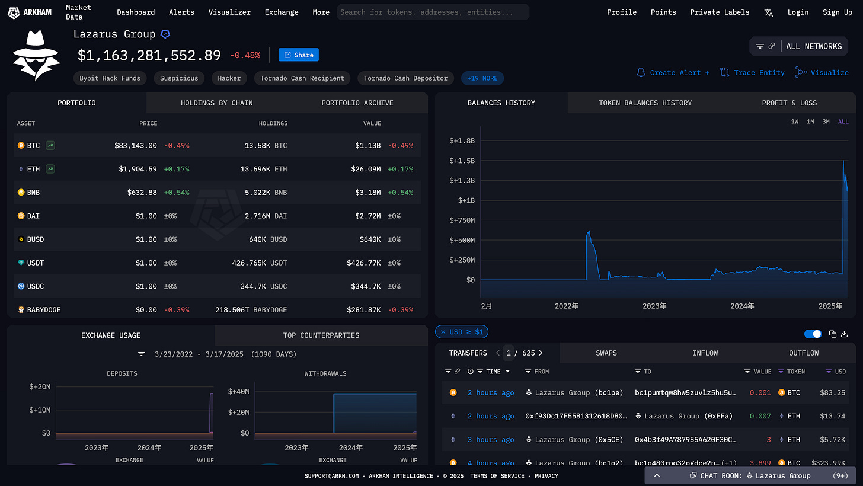Toggle the blue switch above transfers

point(813,334)
